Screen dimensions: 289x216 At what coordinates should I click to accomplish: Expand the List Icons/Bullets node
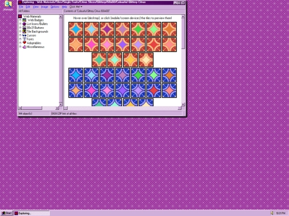(x=20, y=24)
